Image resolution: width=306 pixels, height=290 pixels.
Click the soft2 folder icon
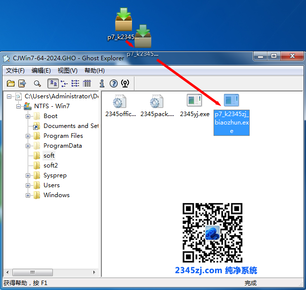tap(37, 166)
